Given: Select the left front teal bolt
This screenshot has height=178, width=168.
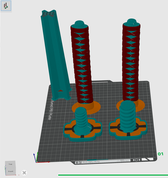Looking at the screenshot, I should click(x=82, y=119).
